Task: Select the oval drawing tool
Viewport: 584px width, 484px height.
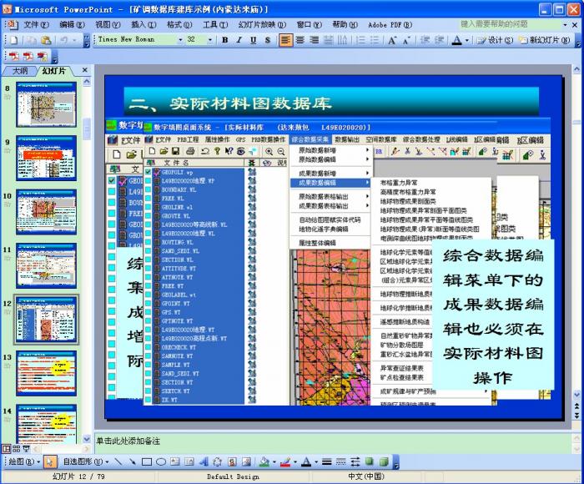Action: (161, 461)
